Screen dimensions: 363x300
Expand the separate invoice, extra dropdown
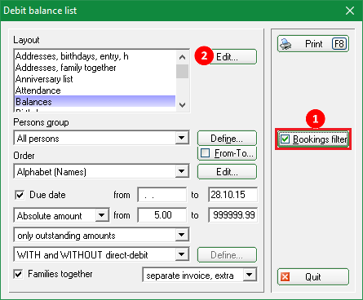[250, 275]
